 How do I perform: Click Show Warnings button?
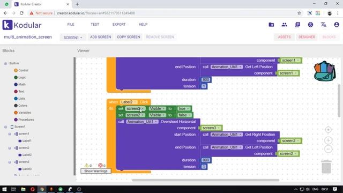pos(96,171)
